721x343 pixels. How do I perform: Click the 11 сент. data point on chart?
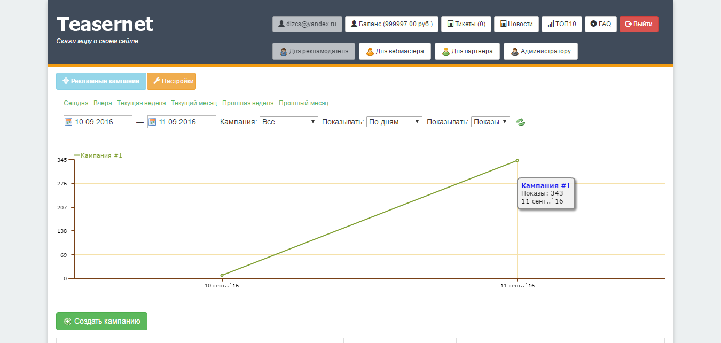point(517,160)
